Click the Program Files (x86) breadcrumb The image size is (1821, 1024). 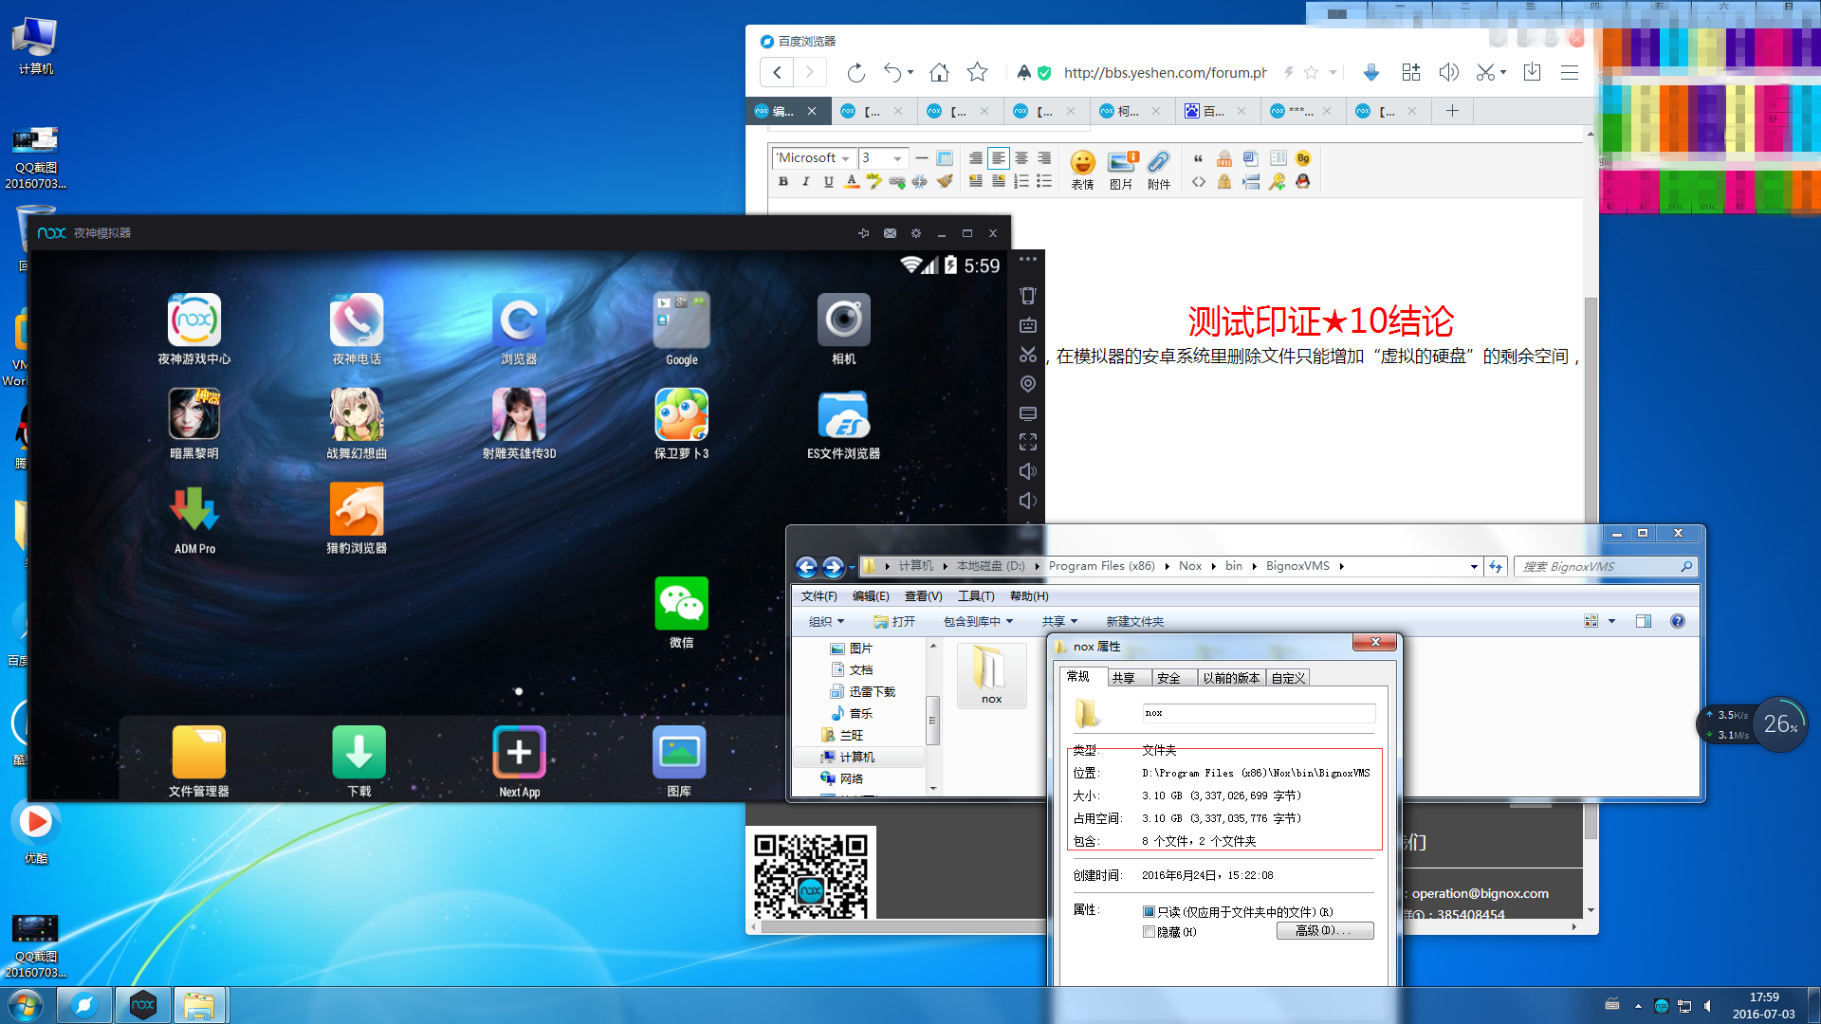1101,566
